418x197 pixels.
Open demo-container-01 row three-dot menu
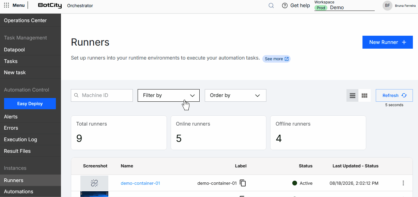point(403,183)
